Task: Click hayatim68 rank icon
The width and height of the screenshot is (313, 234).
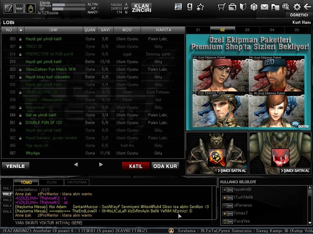Action: (225, 190)
